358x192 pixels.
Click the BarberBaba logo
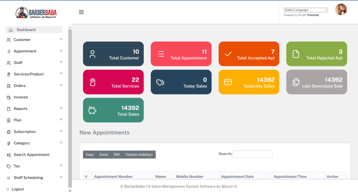click(36, 12)
